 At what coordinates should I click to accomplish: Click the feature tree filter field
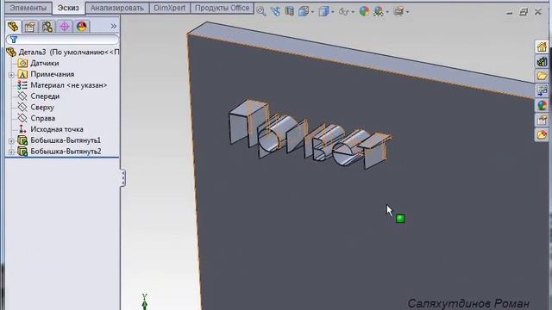pyautogui.click(x=63, y=40)
